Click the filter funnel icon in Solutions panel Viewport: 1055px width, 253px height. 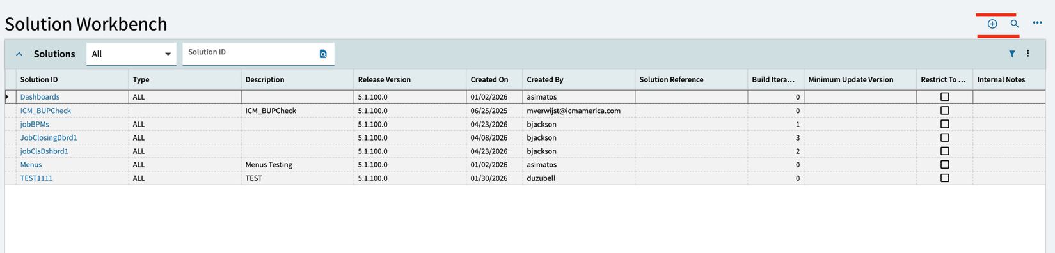point(1012,54)
